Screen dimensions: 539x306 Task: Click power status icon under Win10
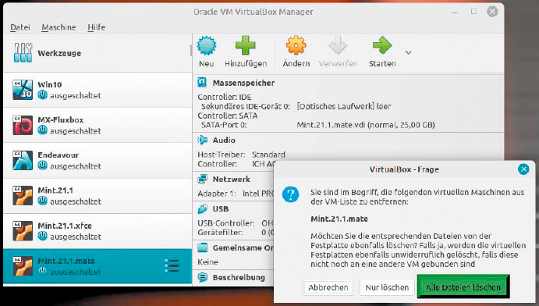(43, 95)
